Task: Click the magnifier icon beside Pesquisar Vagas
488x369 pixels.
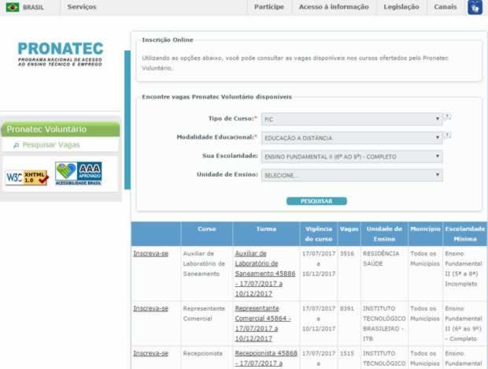Action: coord(16,146)
